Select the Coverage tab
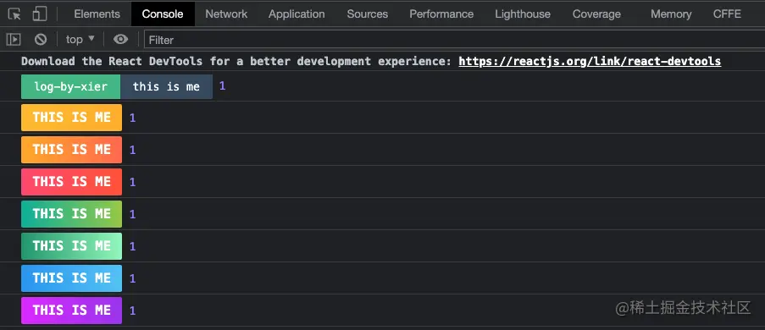Image resolution: width=765 pixels, height=330 pixels. tap(596, 14)
